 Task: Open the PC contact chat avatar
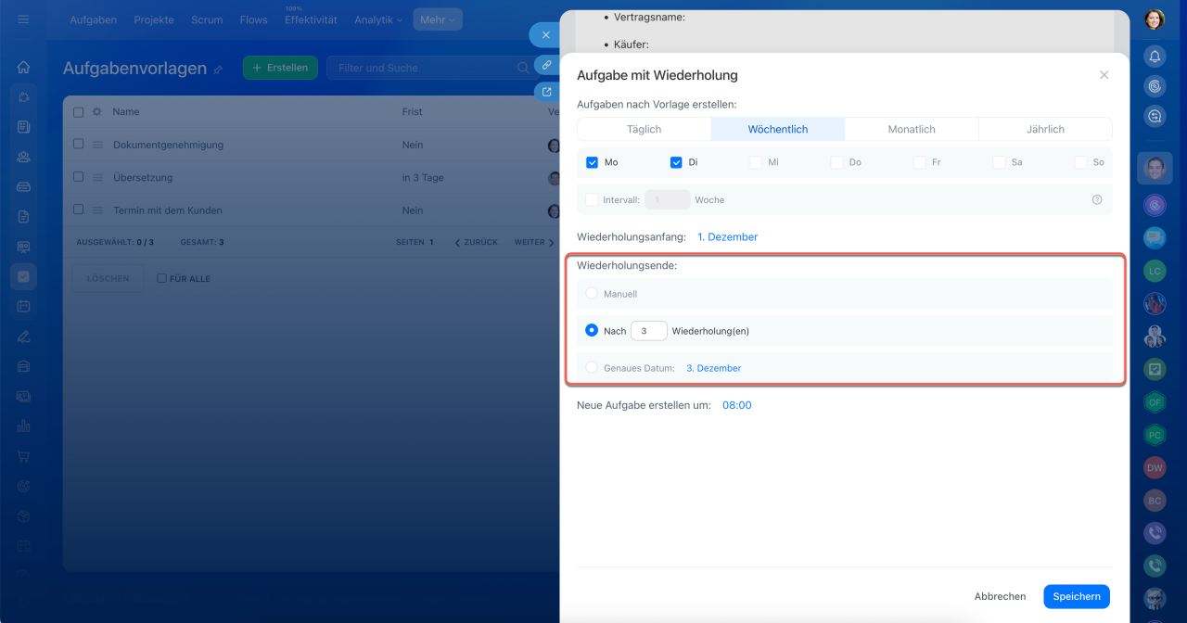1155,434
